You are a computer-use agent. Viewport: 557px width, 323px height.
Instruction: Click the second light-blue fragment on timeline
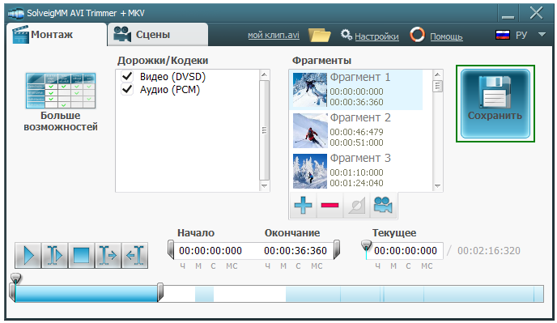pyautogui.click(x=204, y=294)
